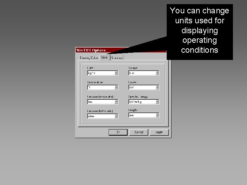The width and height of the screenshot is (247, 185).
Task: Click the Pressure (above atm) label
Action: pyautogui.click(x=101, y=97)
